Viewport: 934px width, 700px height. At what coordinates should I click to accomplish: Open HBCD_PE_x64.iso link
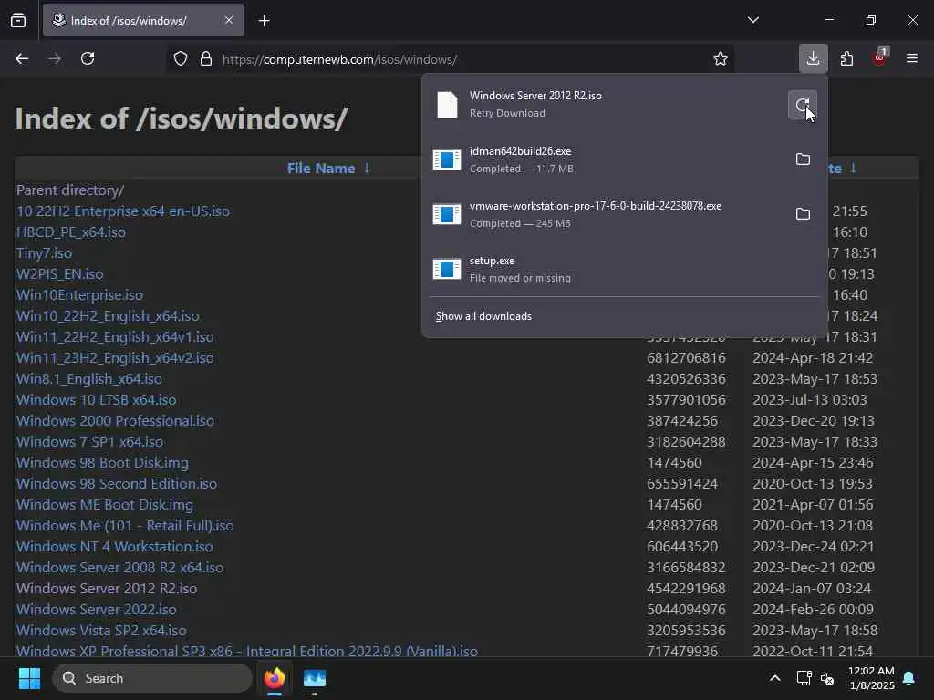pos(71,232)
